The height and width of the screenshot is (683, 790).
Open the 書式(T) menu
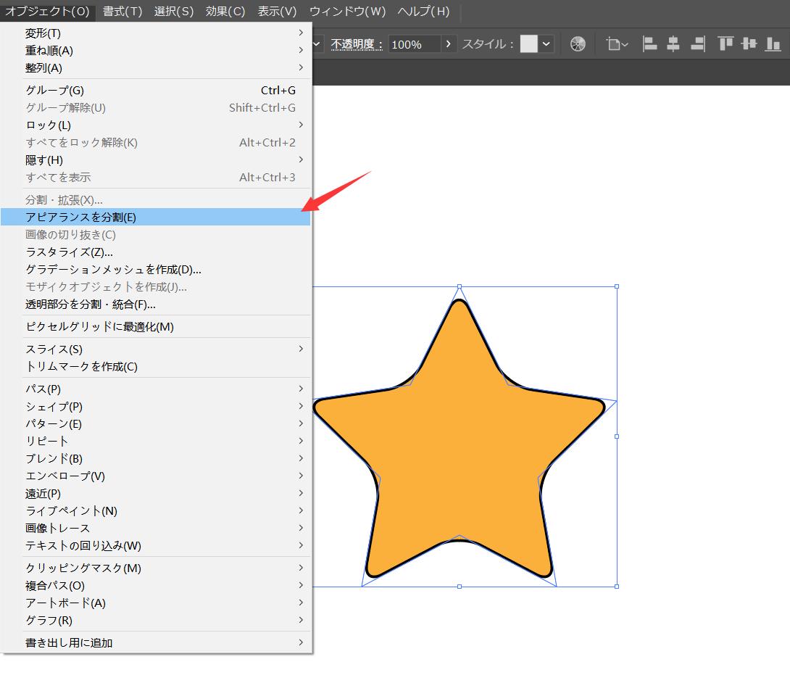tap(122, 11)
